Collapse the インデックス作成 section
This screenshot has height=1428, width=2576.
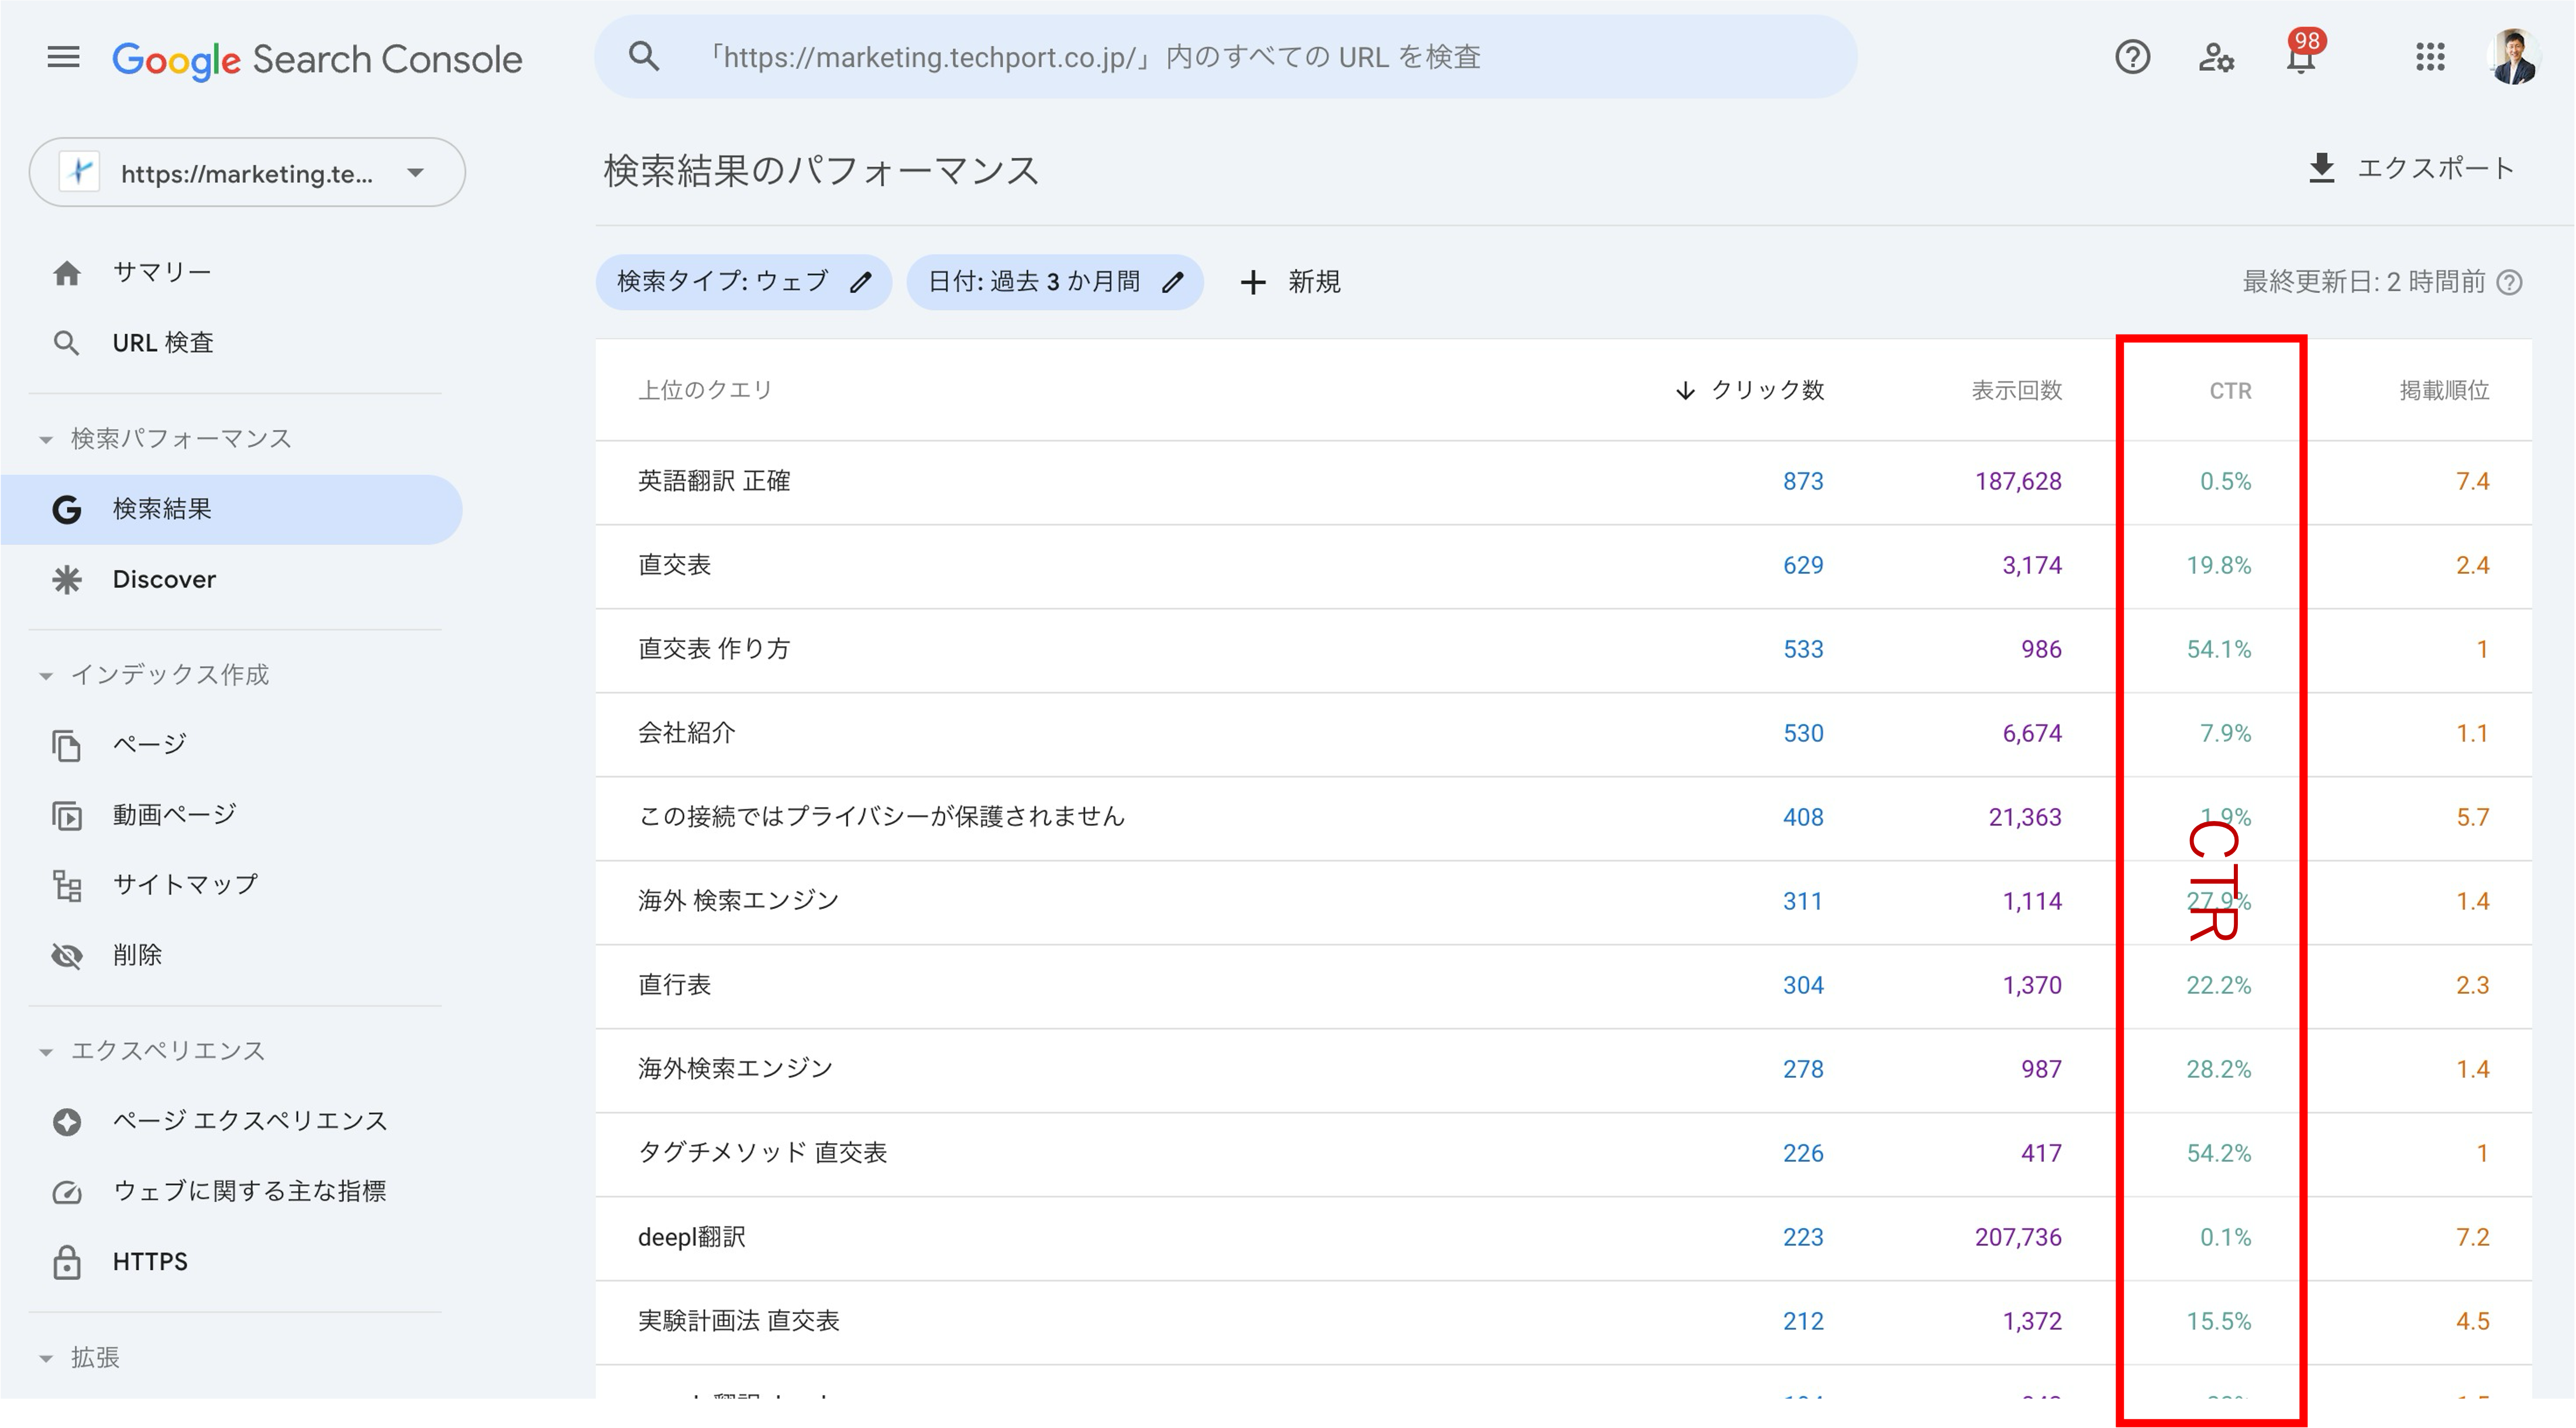click(x=45, y=676)
